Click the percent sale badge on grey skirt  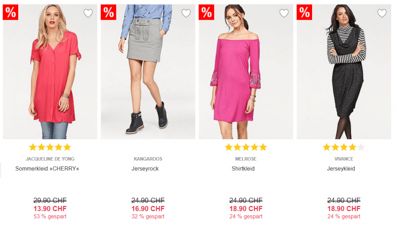pyautogui.click(x=109, y=12)
